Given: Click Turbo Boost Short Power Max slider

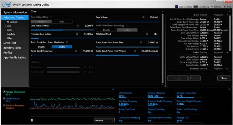Looking at the screenshot, I should pyautogui.click(x=127, y=47).
